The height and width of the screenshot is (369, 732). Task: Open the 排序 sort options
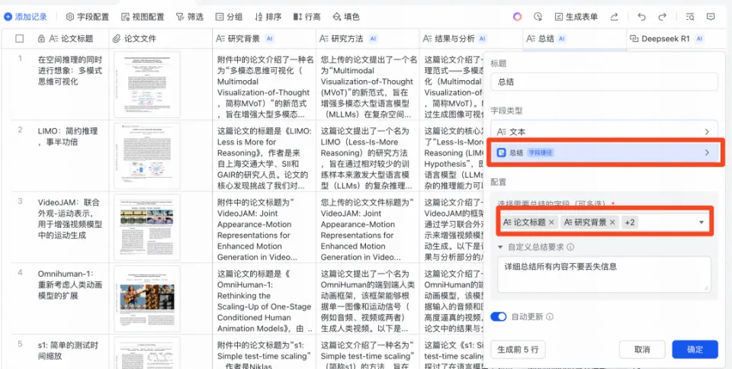pyautogui.click(x=268, y=17)
